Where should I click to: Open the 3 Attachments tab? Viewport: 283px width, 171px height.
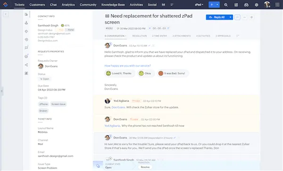coord(182,36)
